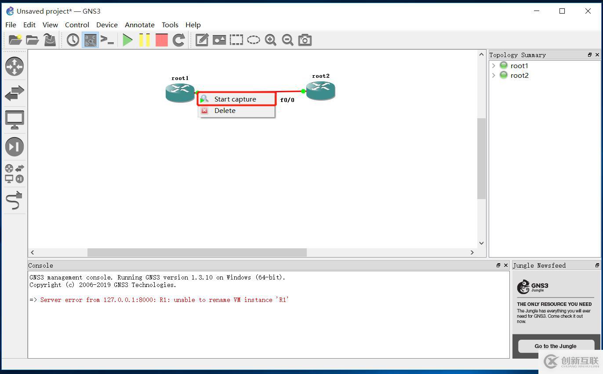
Task: Browse switches device category in sidebar
Action: click(x=15, y=93)
